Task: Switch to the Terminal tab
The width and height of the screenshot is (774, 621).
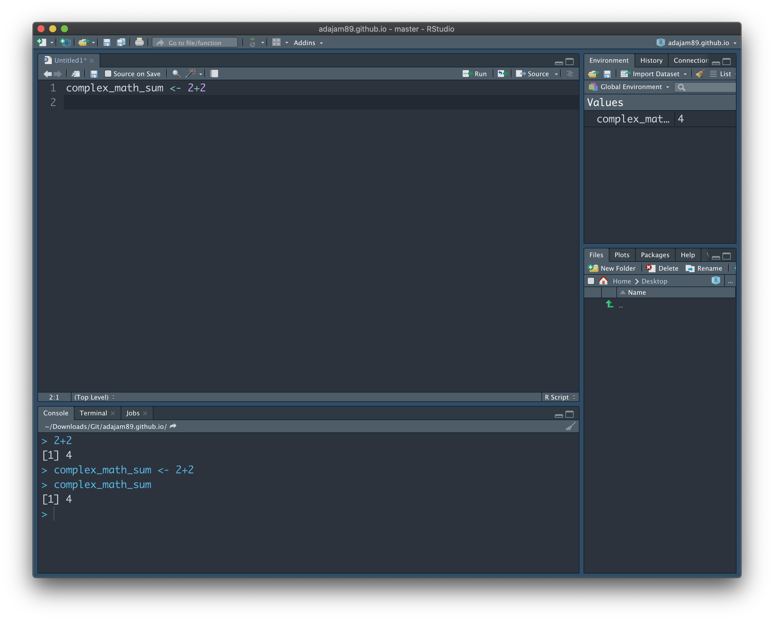Action: [x=93, y=413]
